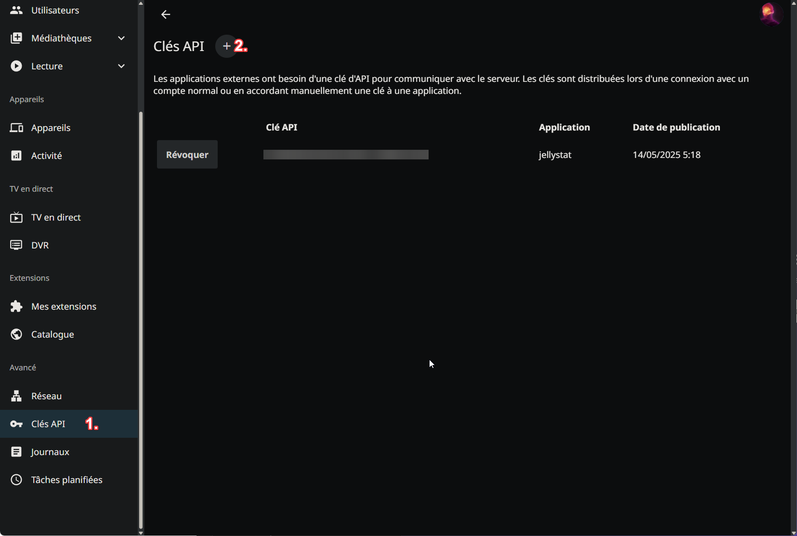
Task: Click the redacted jellystat API key value
Action: click(346, 155)
